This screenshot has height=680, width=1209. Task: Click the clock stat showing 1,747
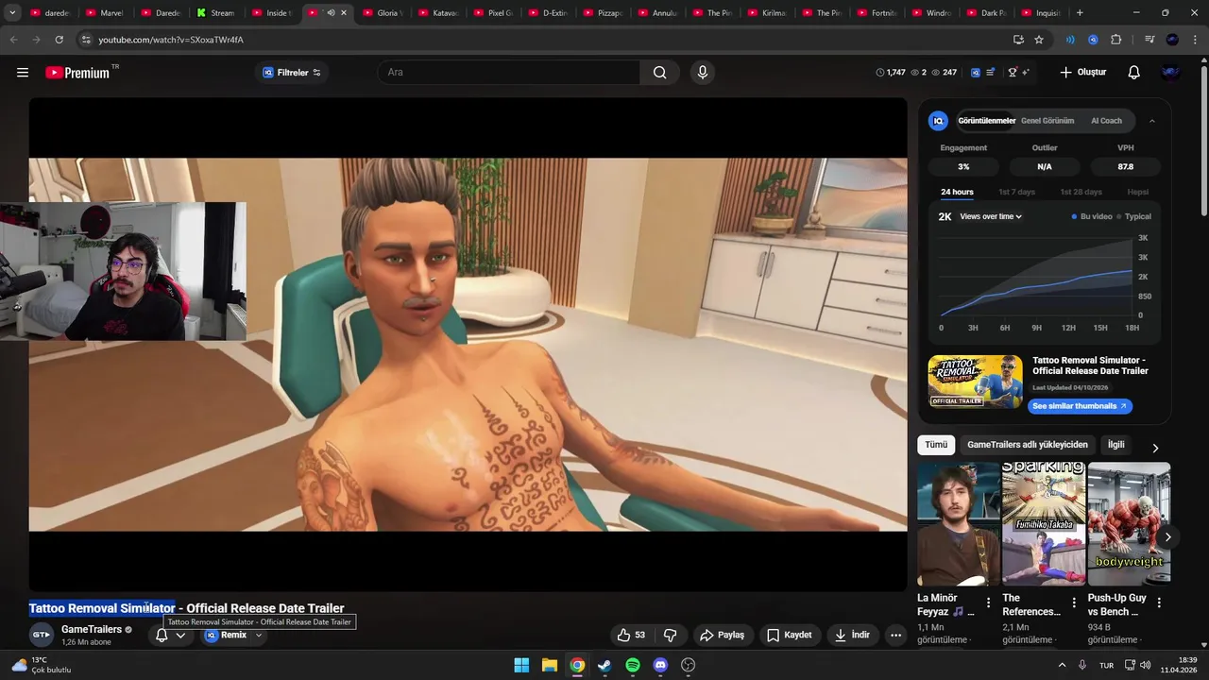click(x=891, y=73)
